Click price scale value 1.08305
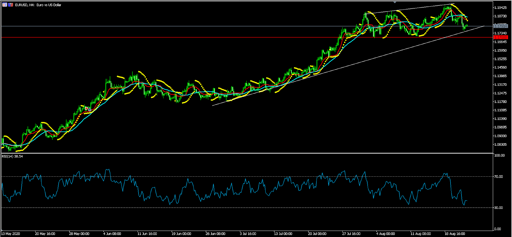Viewport: 512px width, 237px height. 500,144
